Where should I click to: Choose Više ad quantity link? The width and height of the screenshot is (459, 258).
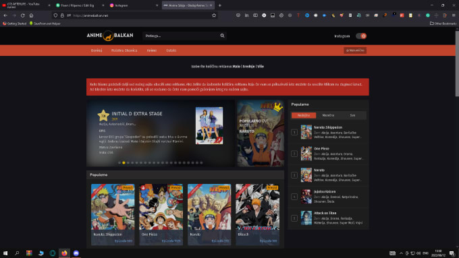pyautogui.click(x=261, y=66)
